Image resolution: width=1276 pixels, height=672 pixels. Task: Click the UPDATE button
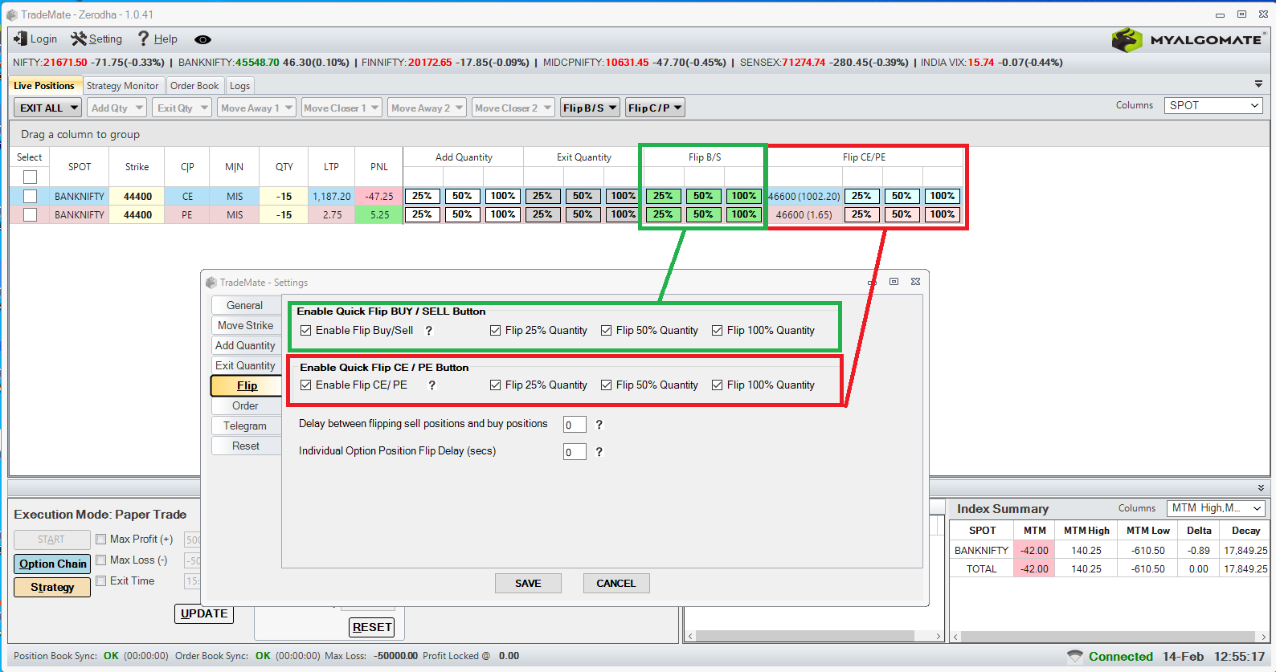[x=204, y=614]
